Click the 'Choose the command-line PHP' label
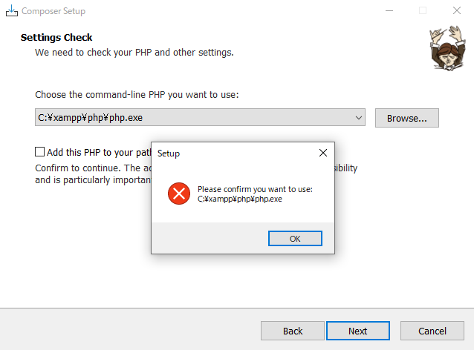474x350 pixels. click(137, 95)
